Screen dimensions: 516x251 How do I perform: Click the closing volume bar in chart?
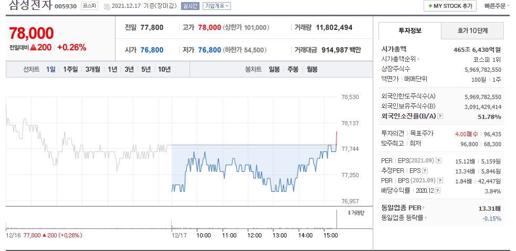coord(336,219)
